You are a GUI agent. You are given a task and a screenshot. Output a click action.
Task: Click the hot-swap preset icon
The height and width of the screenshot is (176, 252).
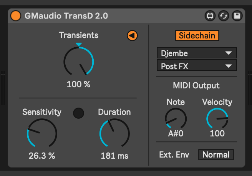224,16
